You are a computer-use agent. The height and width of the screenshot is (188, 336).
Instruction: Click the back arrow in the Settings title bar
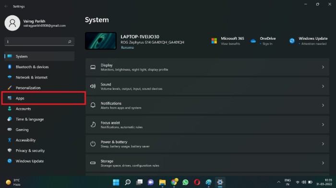point(6,6)
